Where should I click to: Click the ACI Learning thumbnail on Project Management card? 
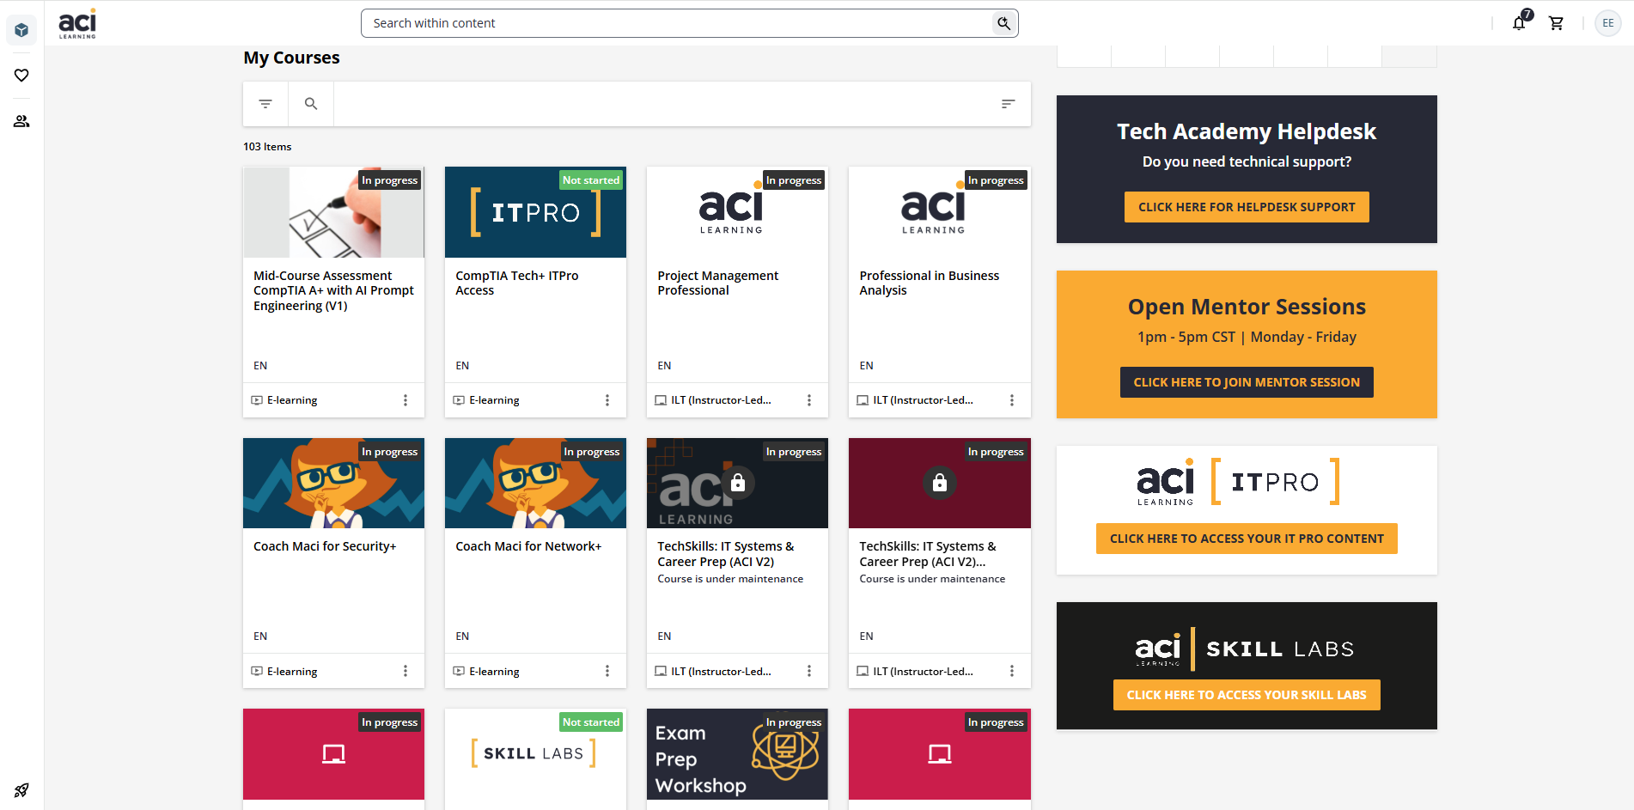click(737, 212)
